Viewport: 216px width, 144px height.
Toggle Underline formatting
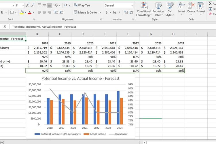pos(2,12)
